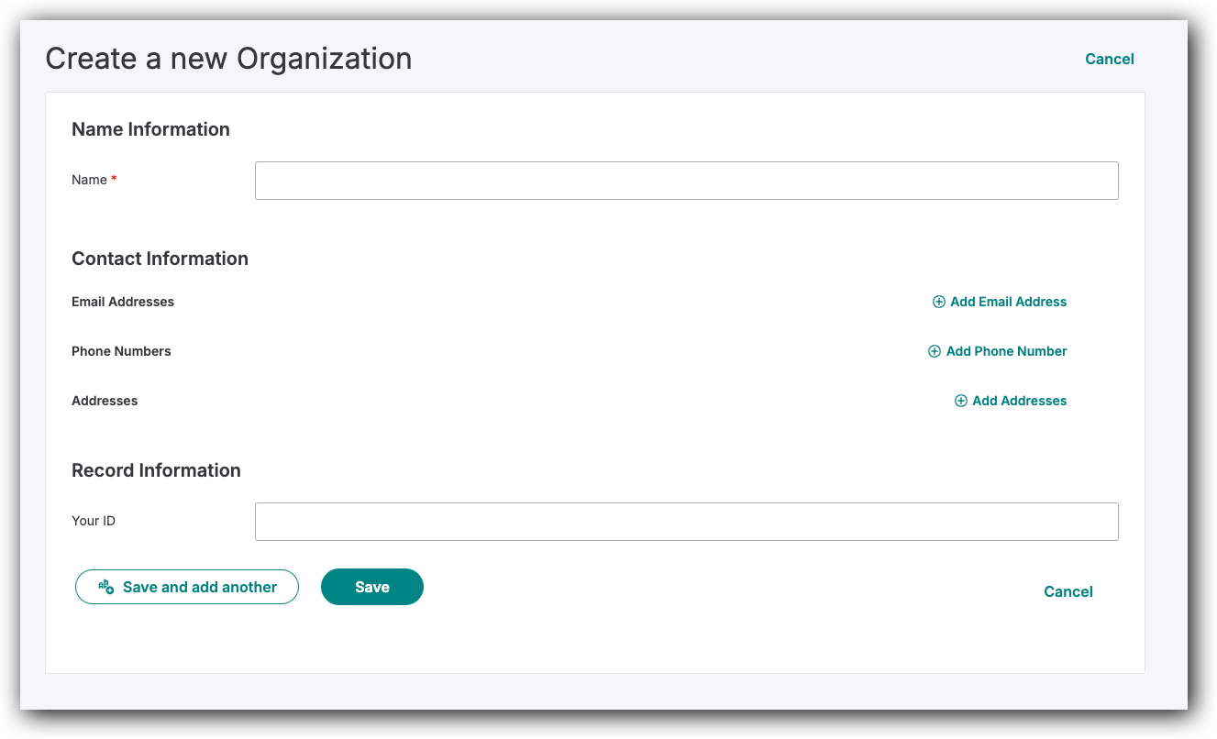Click the plus icon beside Add Phone Number
The width and height of the screenshot is (1217, 739).
pyautogui.click(x=934, y=351)
